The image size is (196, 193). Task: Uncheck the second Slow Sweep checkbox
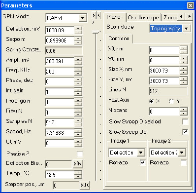pyautogui.click(x=185, y=132)
